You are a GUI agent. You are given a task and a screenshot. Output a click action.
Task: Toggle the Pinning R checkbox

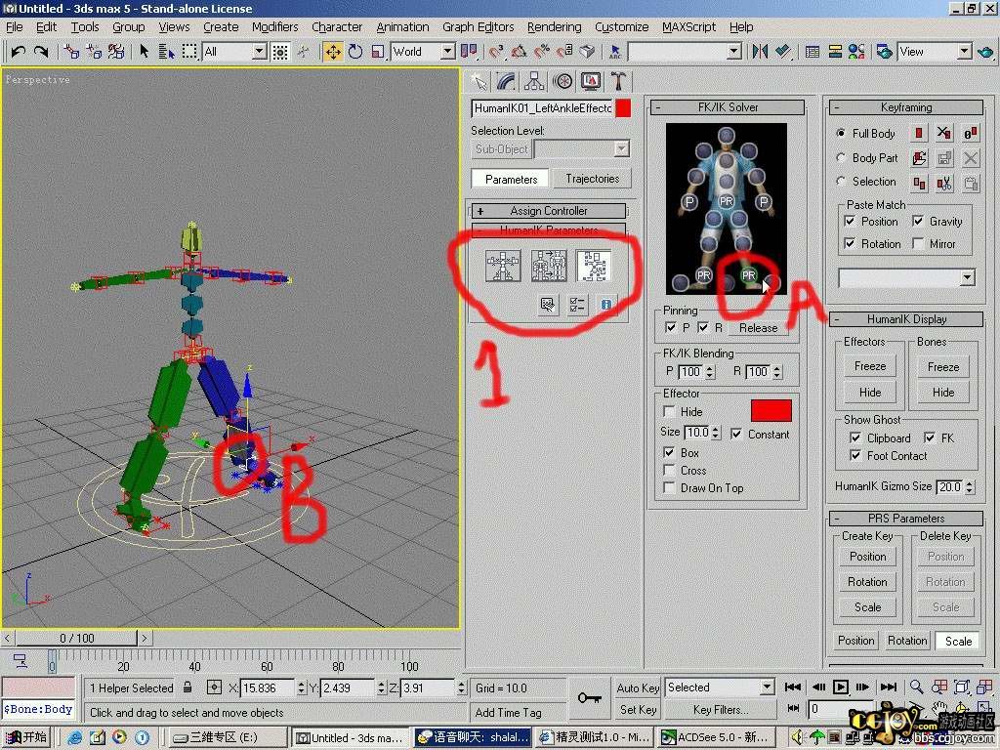pos(703,327)
